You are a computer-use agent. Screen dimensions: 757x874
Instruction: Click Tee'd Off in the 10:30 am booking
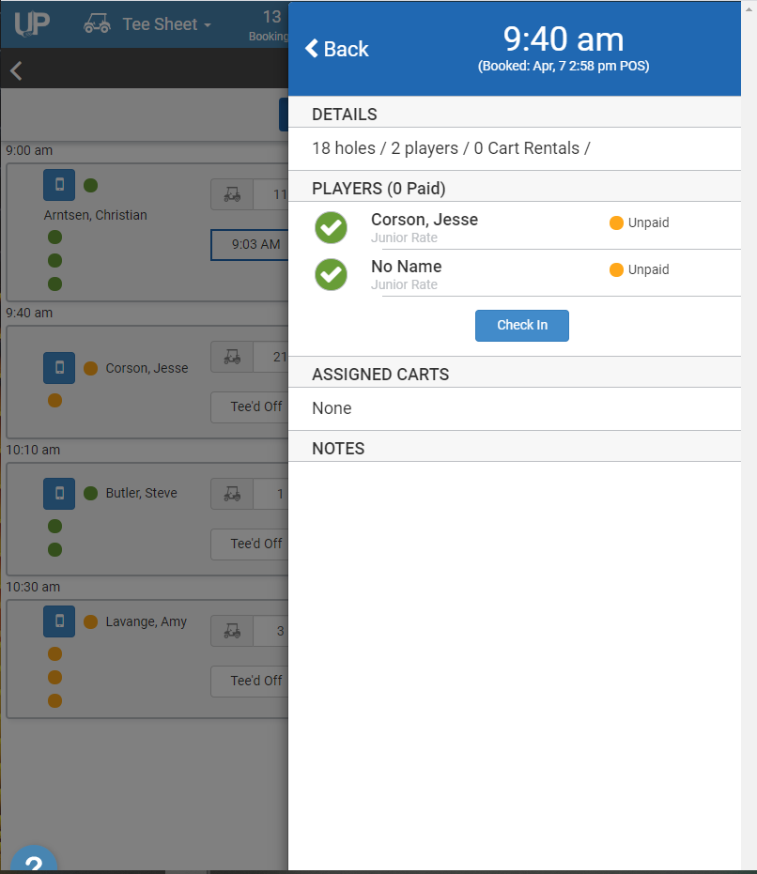pyautogui.click(x=250, y=682)
